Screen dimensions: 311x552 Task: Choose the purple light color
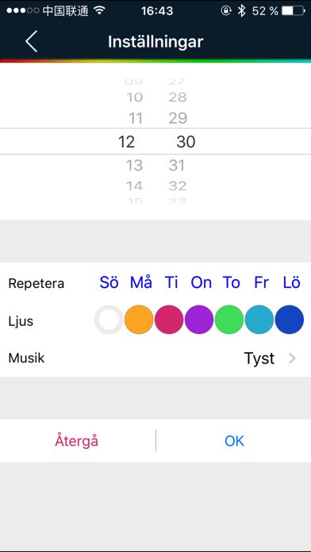pyautogui.click(x=199, y=320)
